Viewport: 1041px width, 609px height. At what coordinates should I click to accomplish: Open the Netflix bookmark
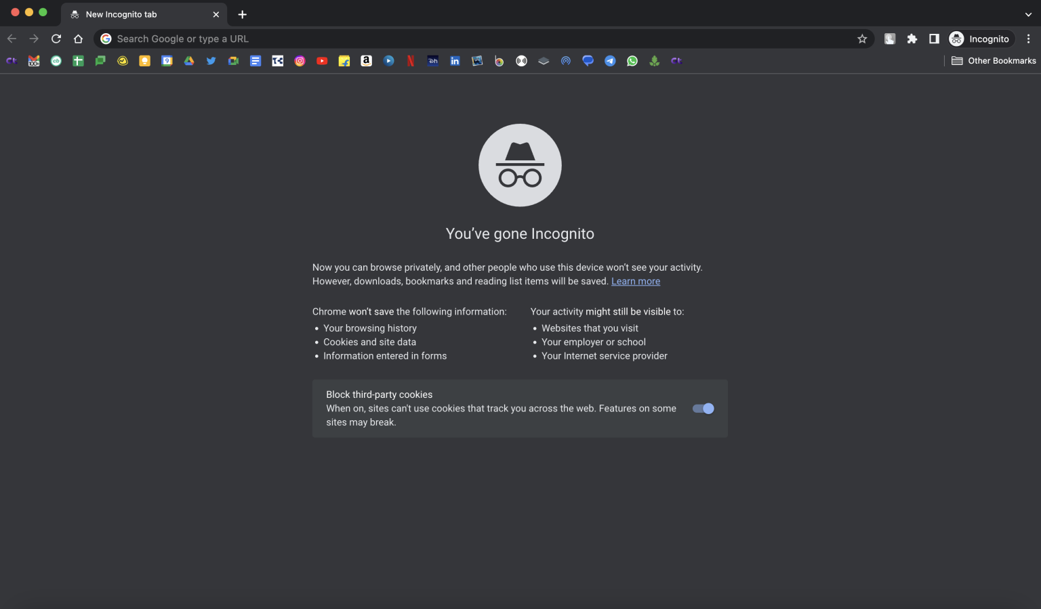click(411, 61)
